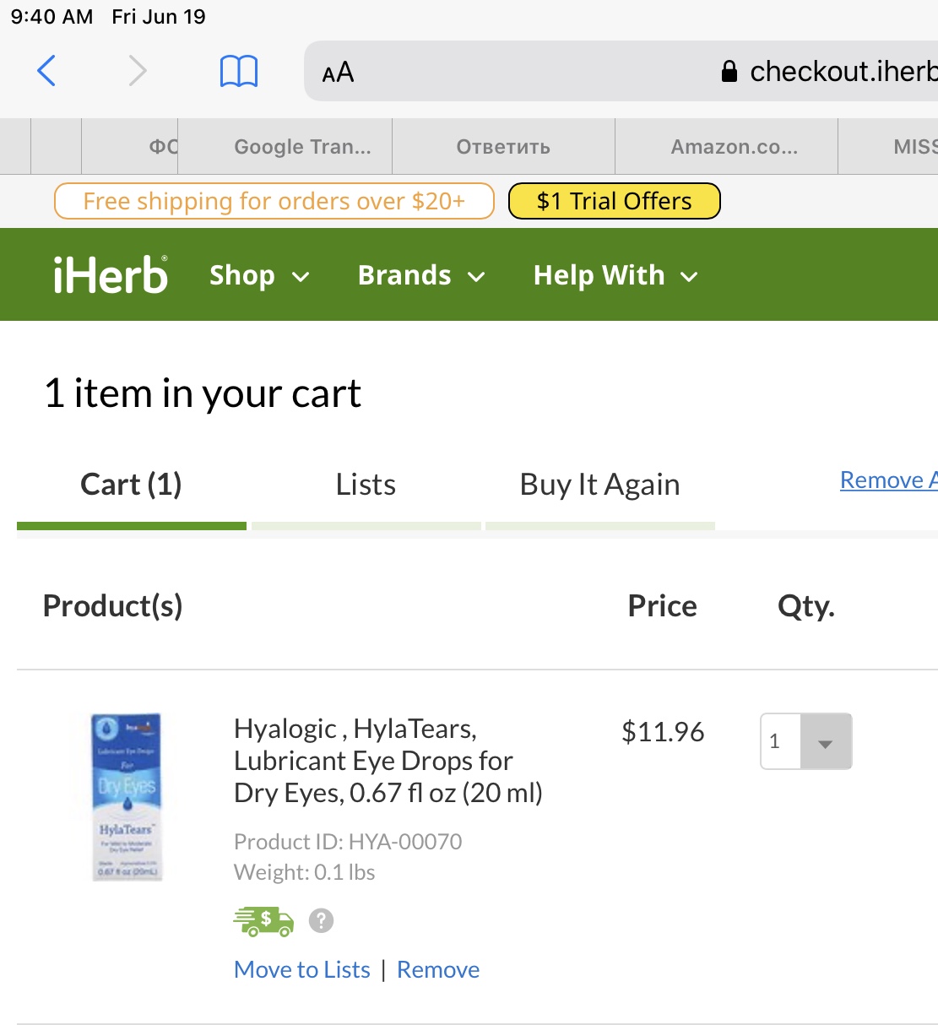Viewport: 938px width, 1025px height.
Task: Expand the Brands menu
Action: [421, 276]
